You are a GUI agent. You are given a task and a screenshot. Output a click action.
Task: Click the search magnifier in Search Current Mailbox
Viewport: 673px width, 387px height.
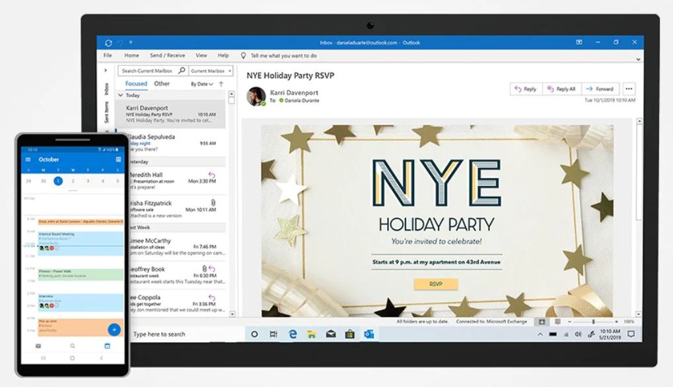click(182, 71)
